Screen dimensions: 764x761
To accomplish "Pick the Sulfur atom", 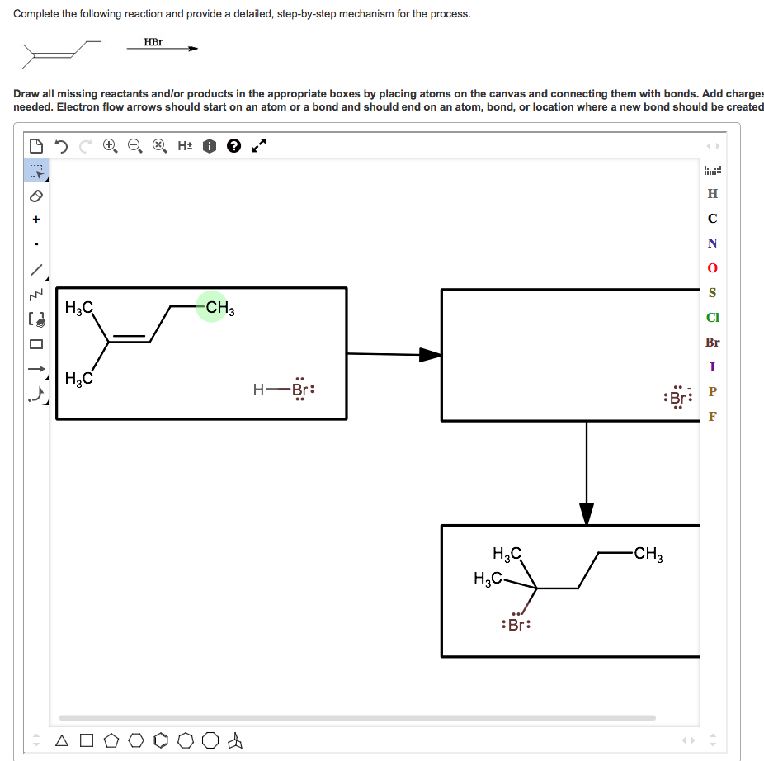I will (713, 292).
